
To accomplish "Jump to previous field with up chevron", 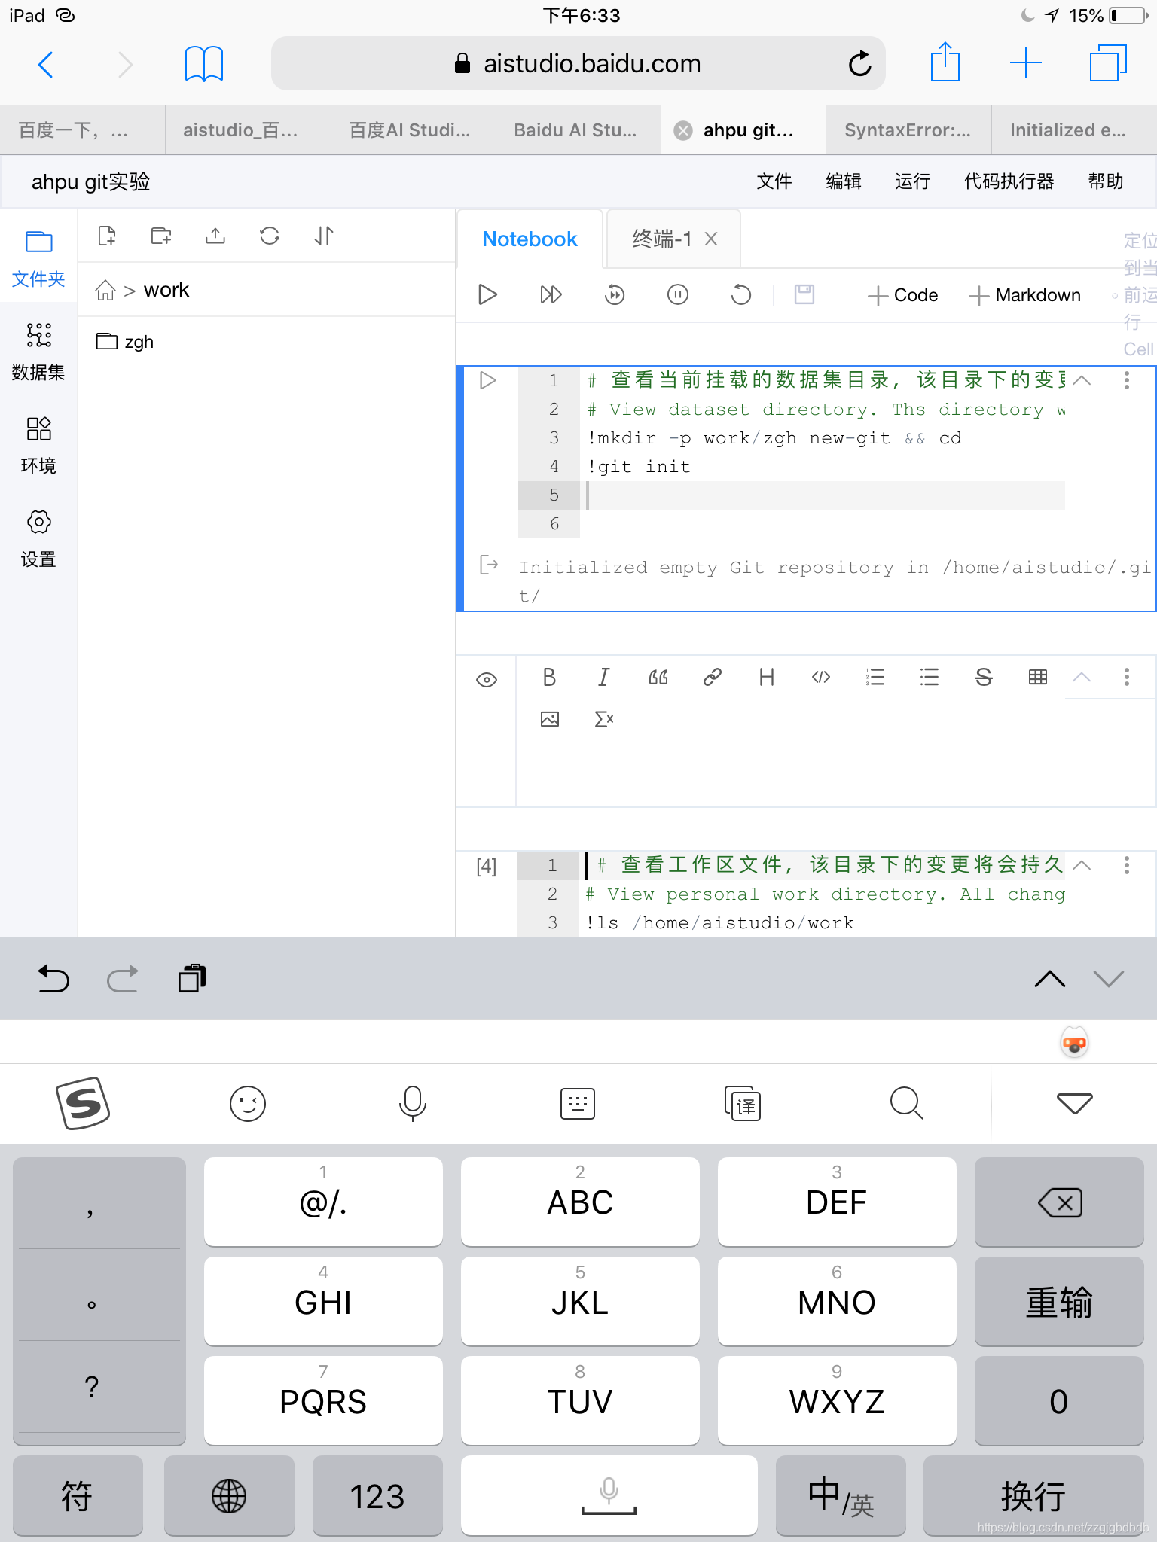I will [1050, 979].
